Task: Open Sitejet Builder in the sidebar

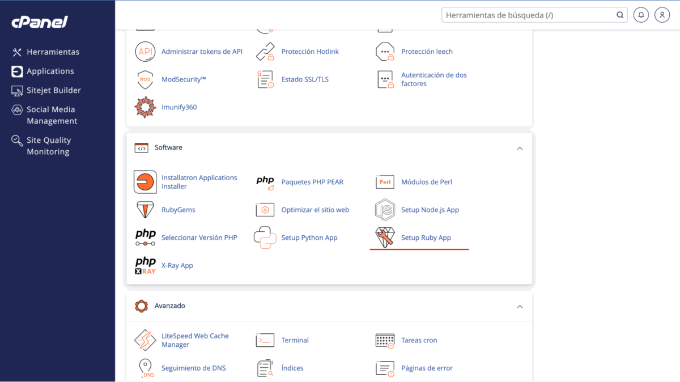Action: 54,90
